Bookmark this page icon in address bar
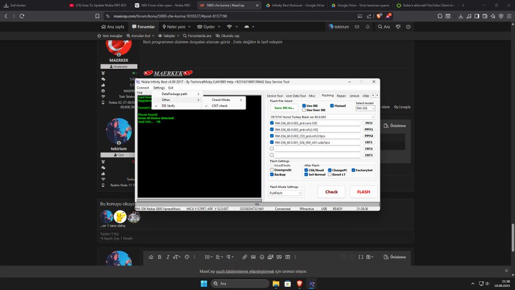Image resolution: width=515 pixels, height=290 pixels. (97, 16)
